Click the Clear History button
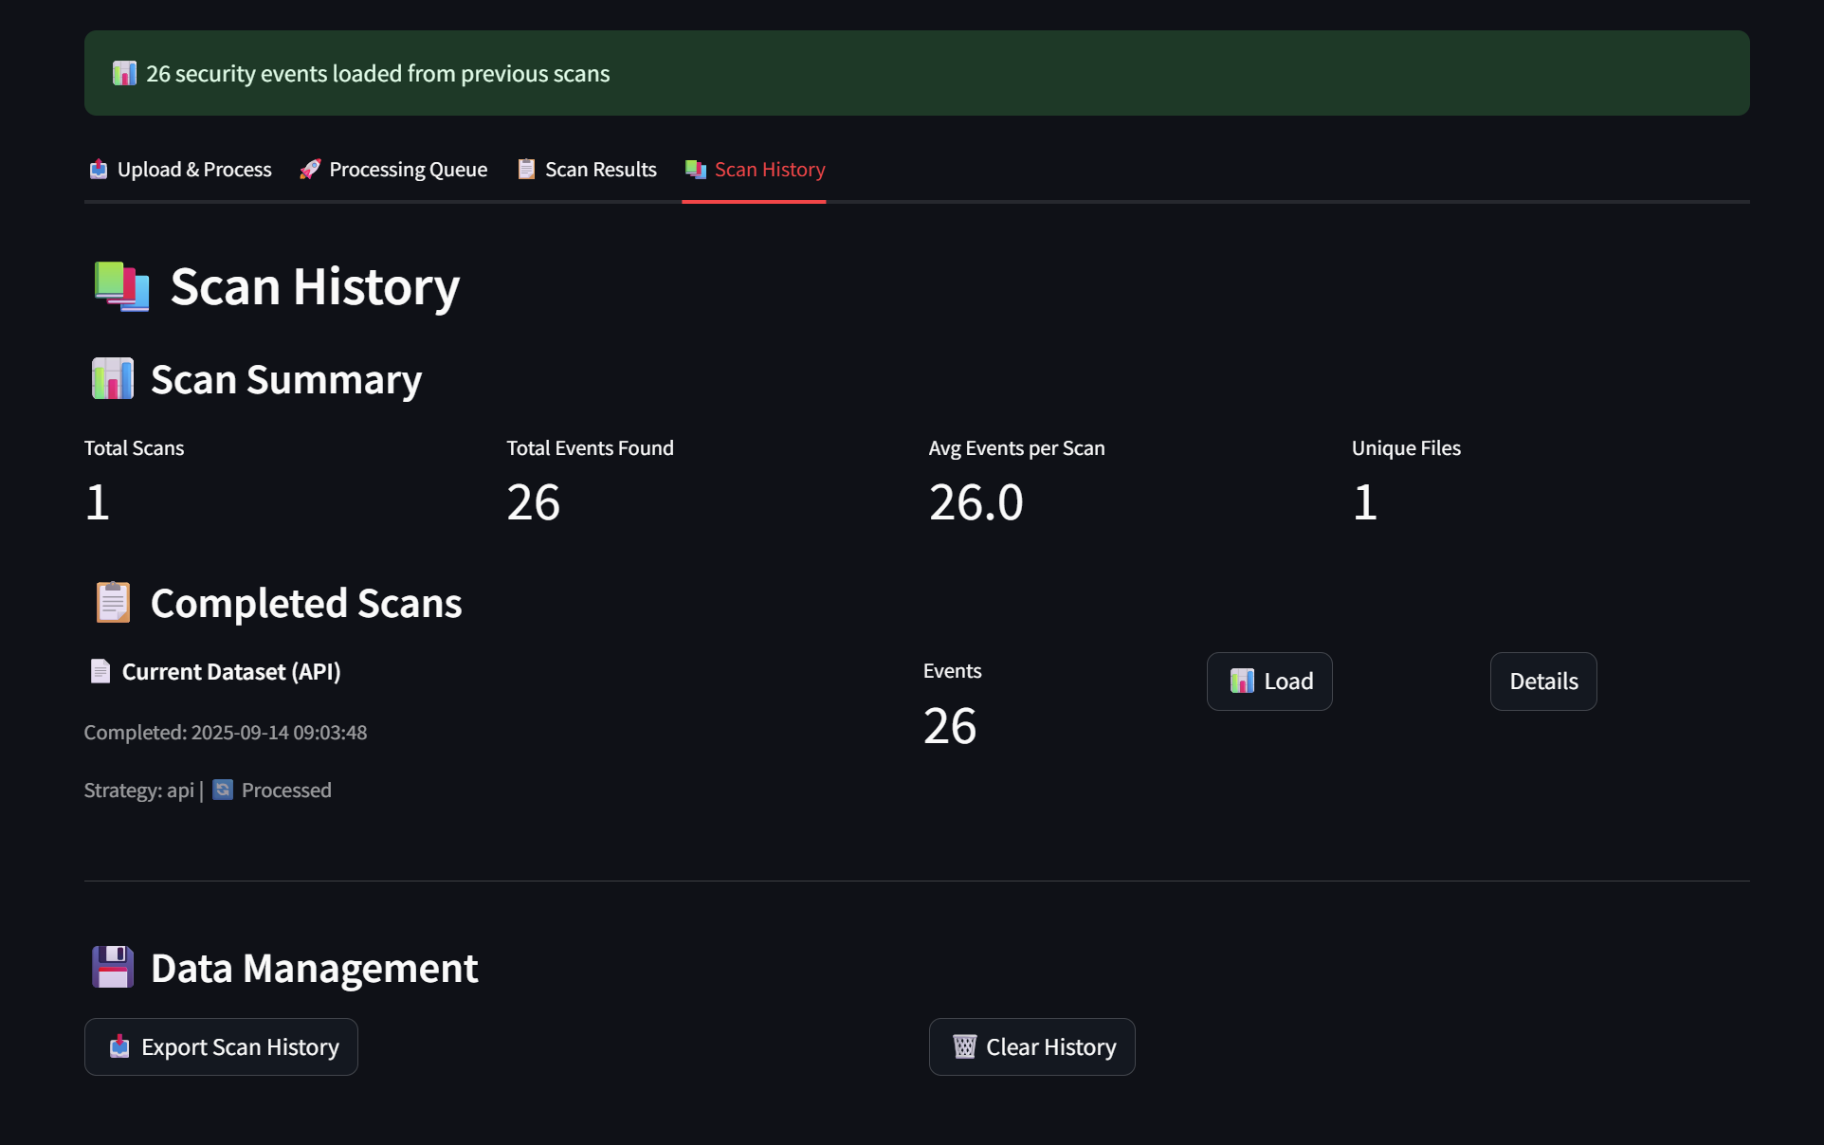The height and width of the screenshot is (1145, 1824). (x=1031, y=1046)
